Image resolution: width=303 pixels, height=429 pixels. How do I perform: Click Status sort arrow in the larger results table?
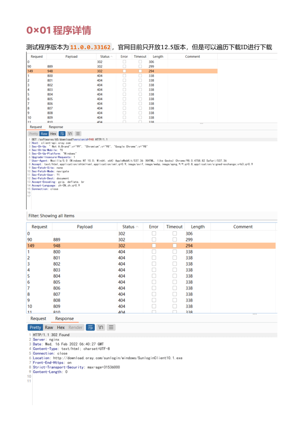137,227
